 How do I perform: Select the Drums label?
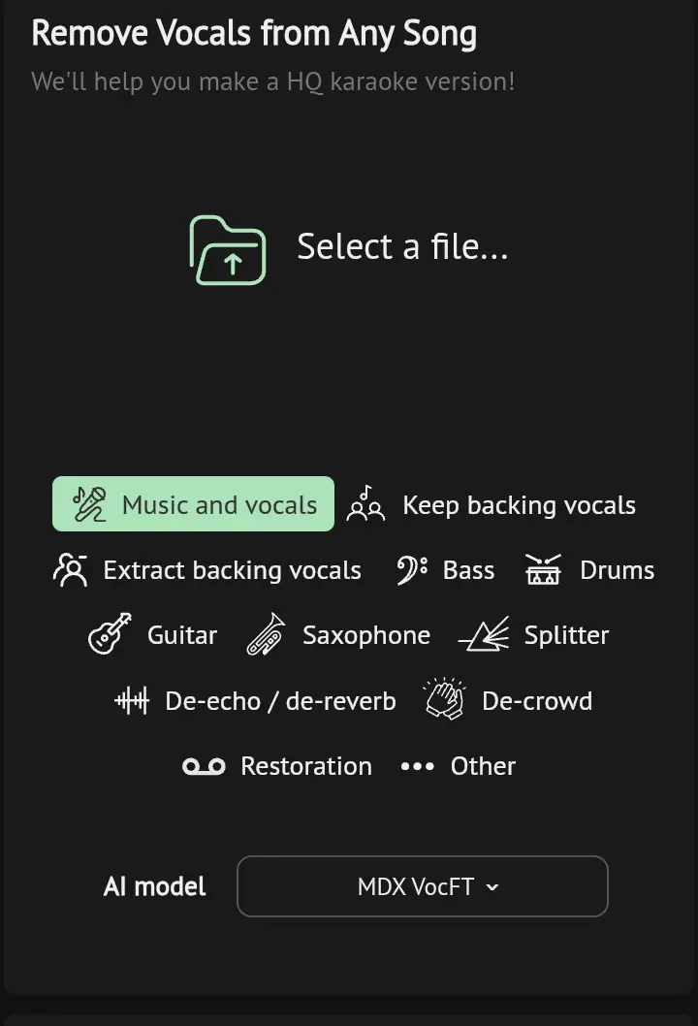click(617, 570)
